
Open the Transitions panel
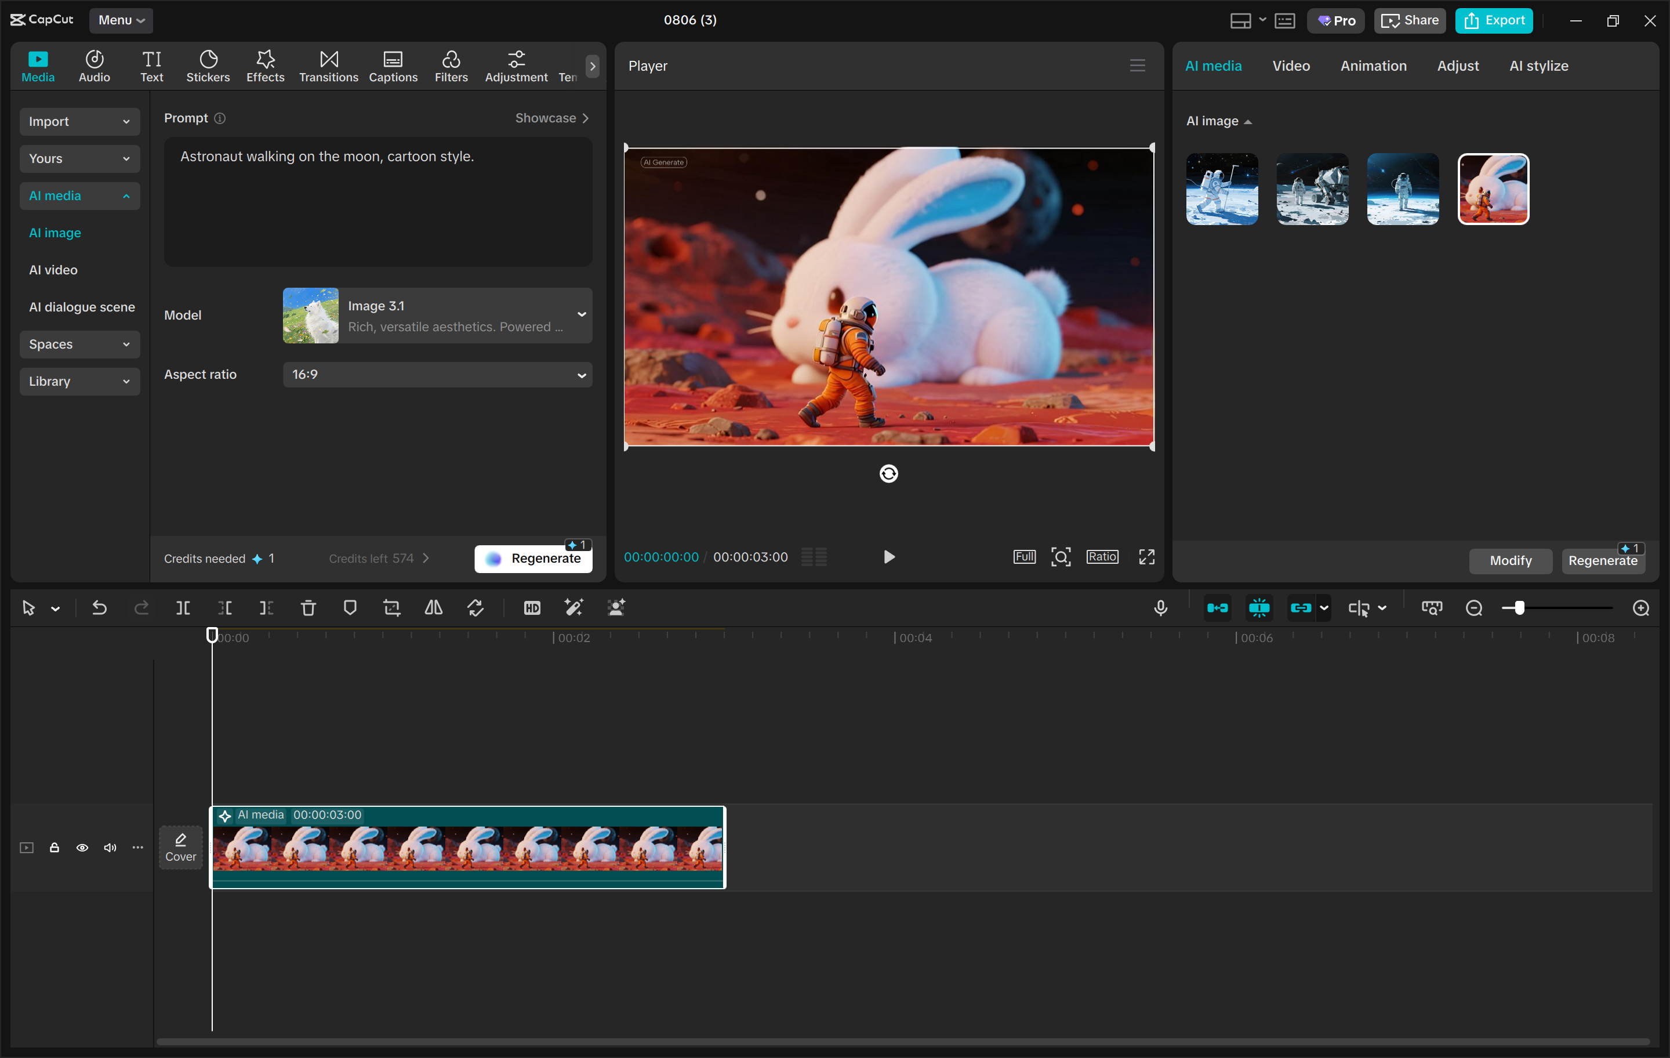(329, 66)
